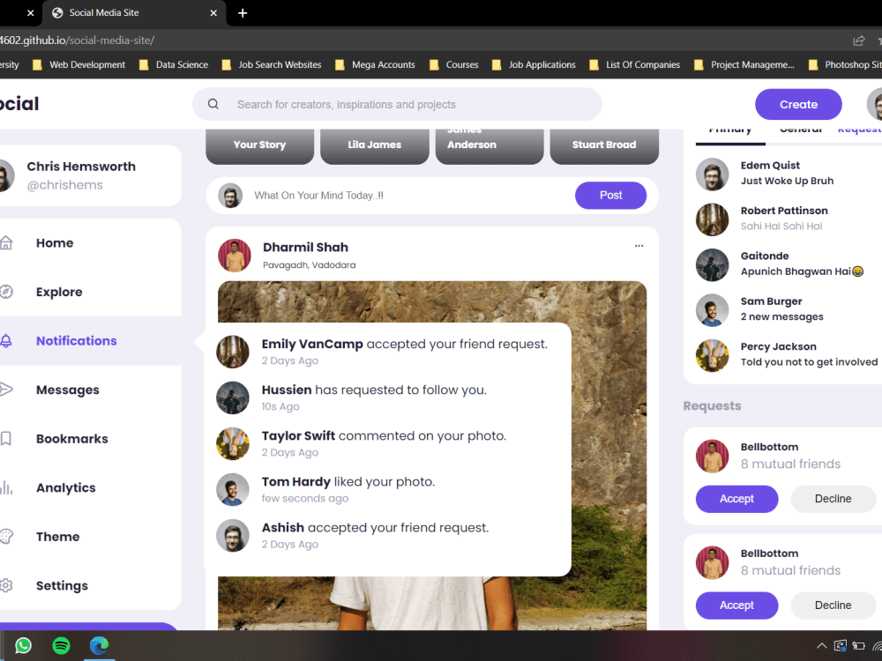
Task: Click the Settings gear icon
Action: [x=6, y=585]
